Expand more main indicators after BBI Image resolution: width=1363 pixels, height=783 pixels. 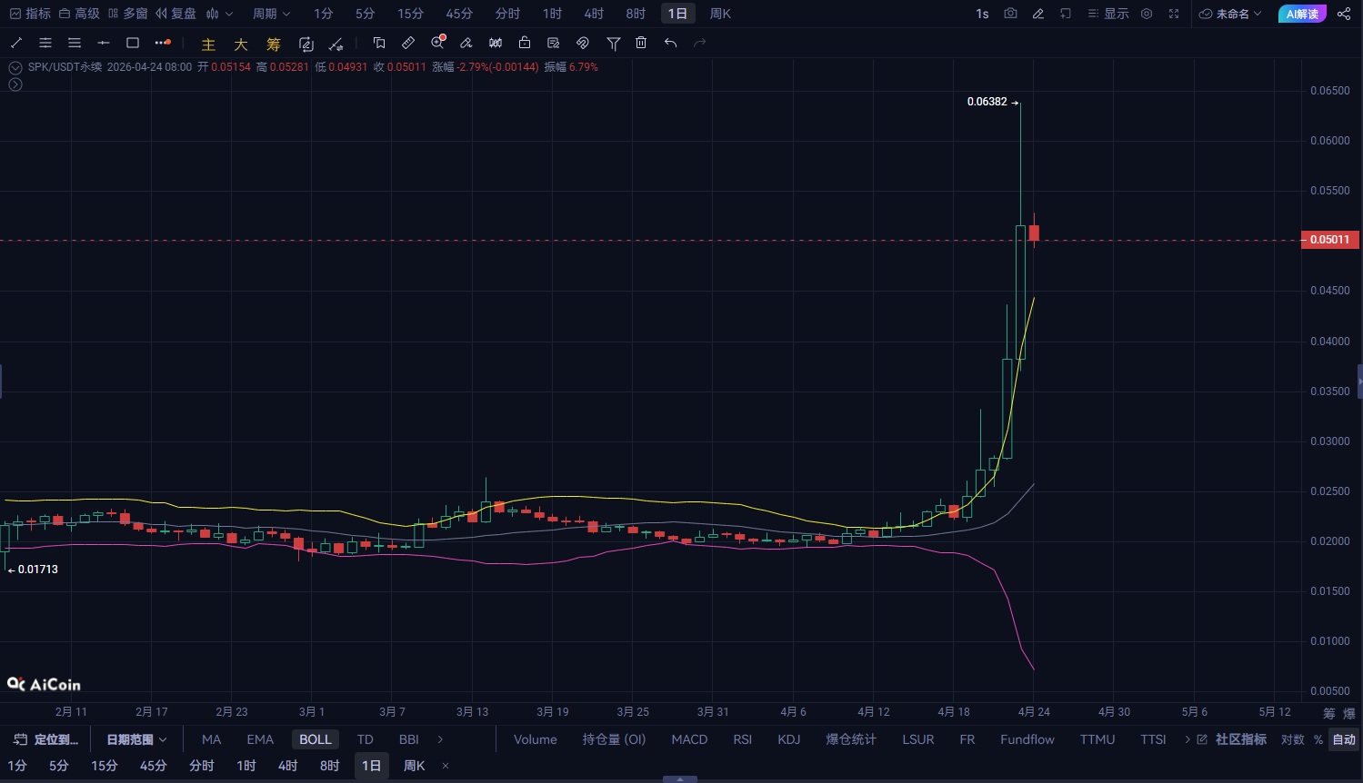pos(440,739)
